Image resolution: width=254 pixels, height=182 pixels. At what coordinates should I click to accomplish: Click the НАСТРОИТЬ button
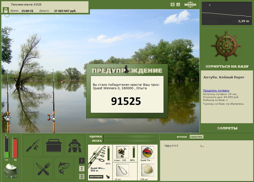(x=96, y=177)
